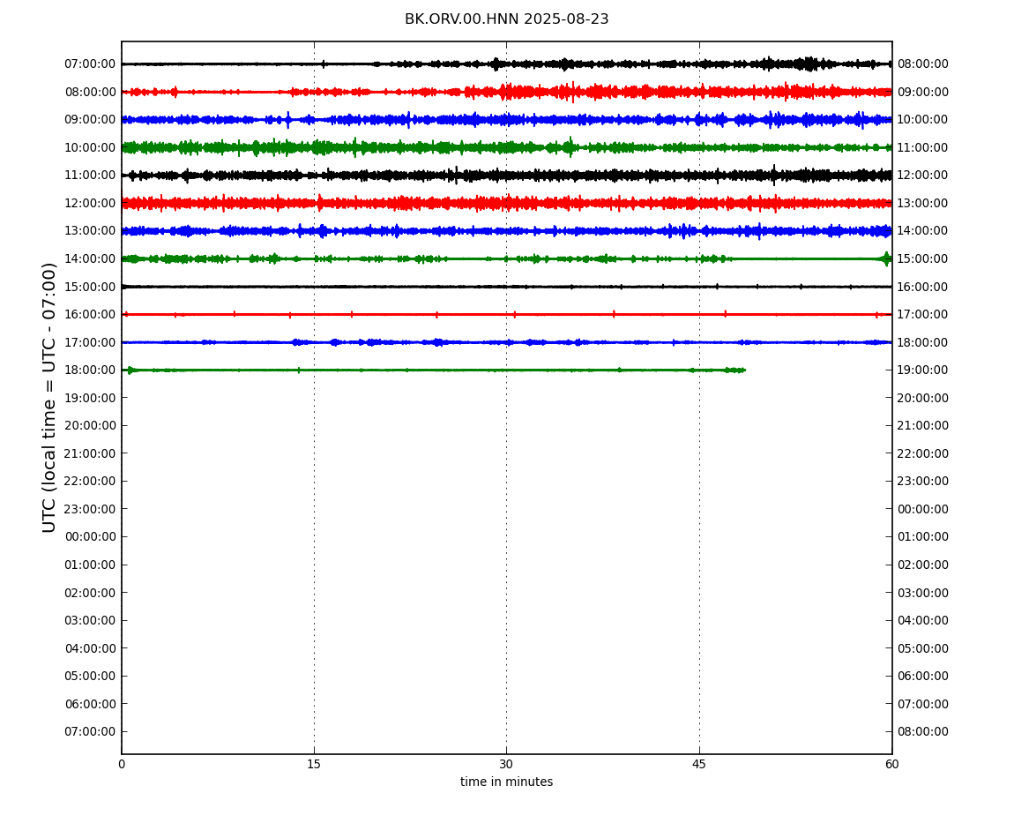Image resolution: width=1014 pixels, height=838 pixels.
Task: Click right-axis time label 20:00:00
Action: click(x=923, y=398)
